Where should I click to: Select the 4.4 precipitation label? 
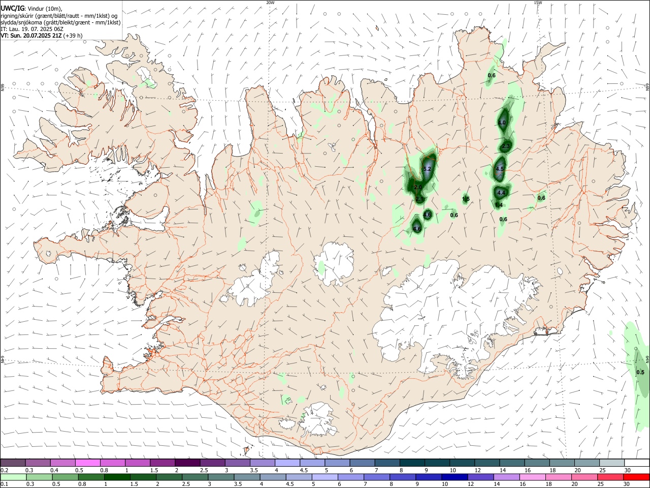[x=501, y=193]
